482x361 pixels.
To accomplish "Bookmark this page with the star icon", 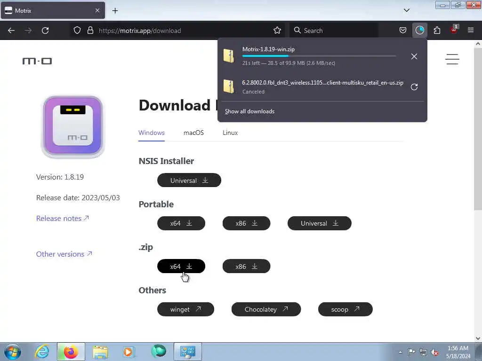I will point(277,31).
